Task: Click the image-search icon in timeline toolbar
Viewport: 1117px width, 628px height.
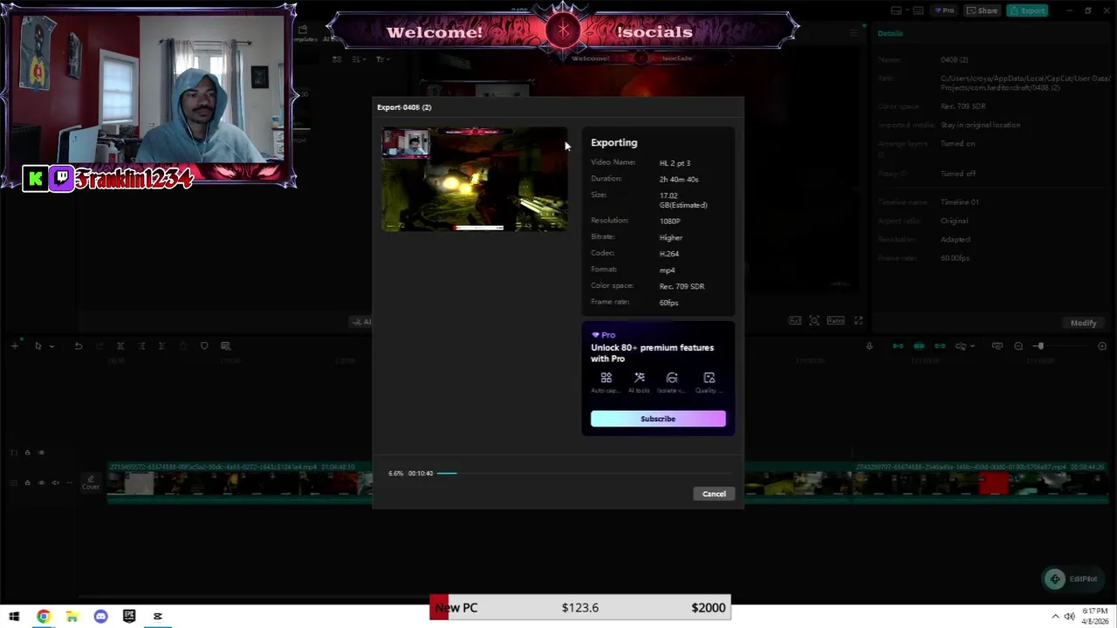Action: click(x=225, y=346)
